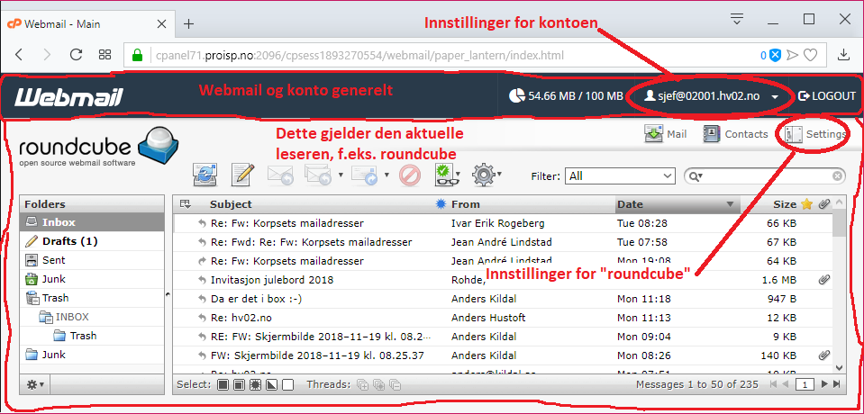Screen dimensions: 864x414
Task: Open the speed dial grid icon
Action: [105, 55]
